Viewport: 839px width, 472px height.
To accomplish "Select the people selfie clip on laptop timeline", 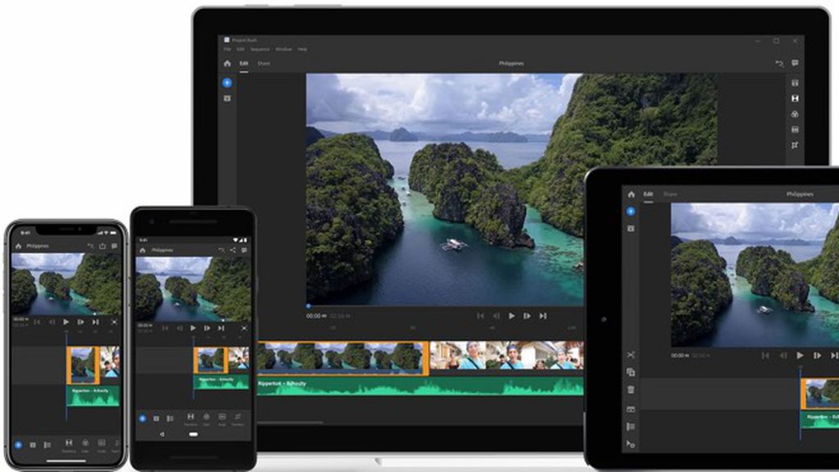I will click(506, 356).
